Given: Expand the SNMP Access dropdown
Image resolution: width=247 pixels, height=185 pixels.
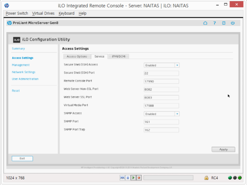Looking at the screenshot, I should tap(177, 114).
